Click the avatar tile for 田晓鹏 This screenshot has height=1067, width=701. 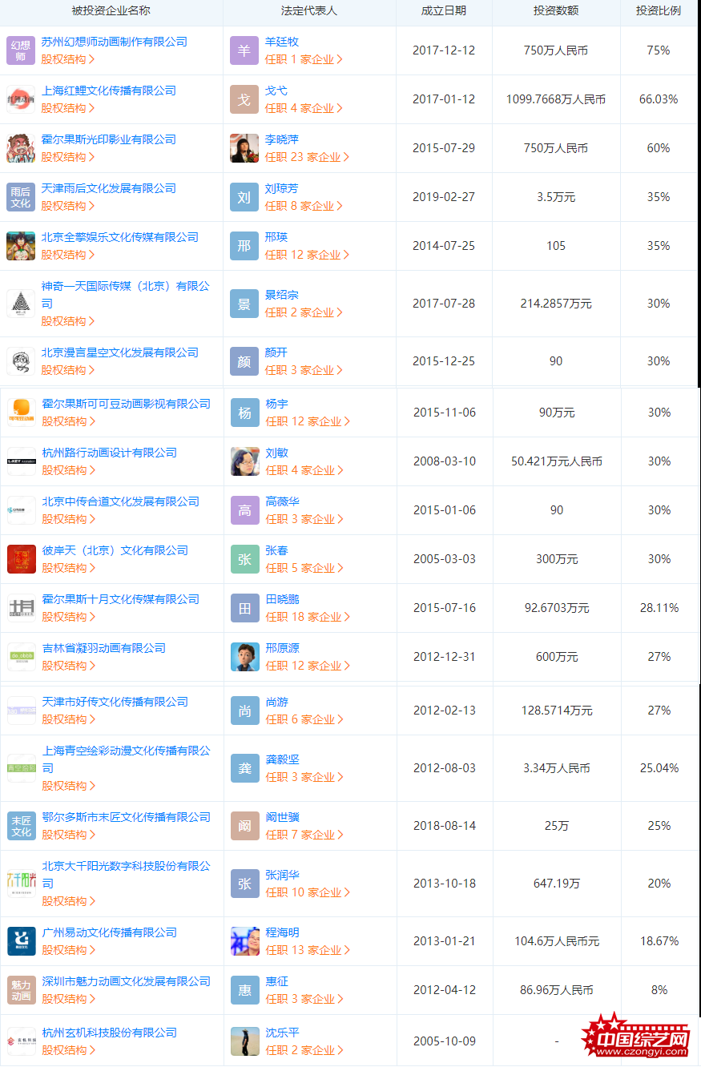click(245, 608)
